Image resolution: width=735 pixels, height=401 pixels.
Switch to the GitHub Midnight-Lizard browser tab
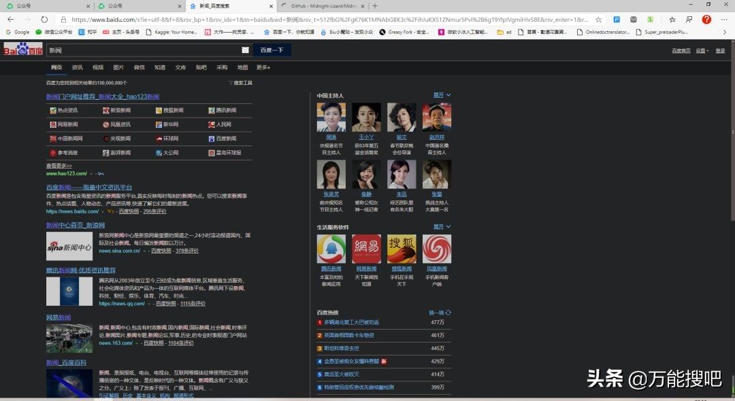(323, 6)
